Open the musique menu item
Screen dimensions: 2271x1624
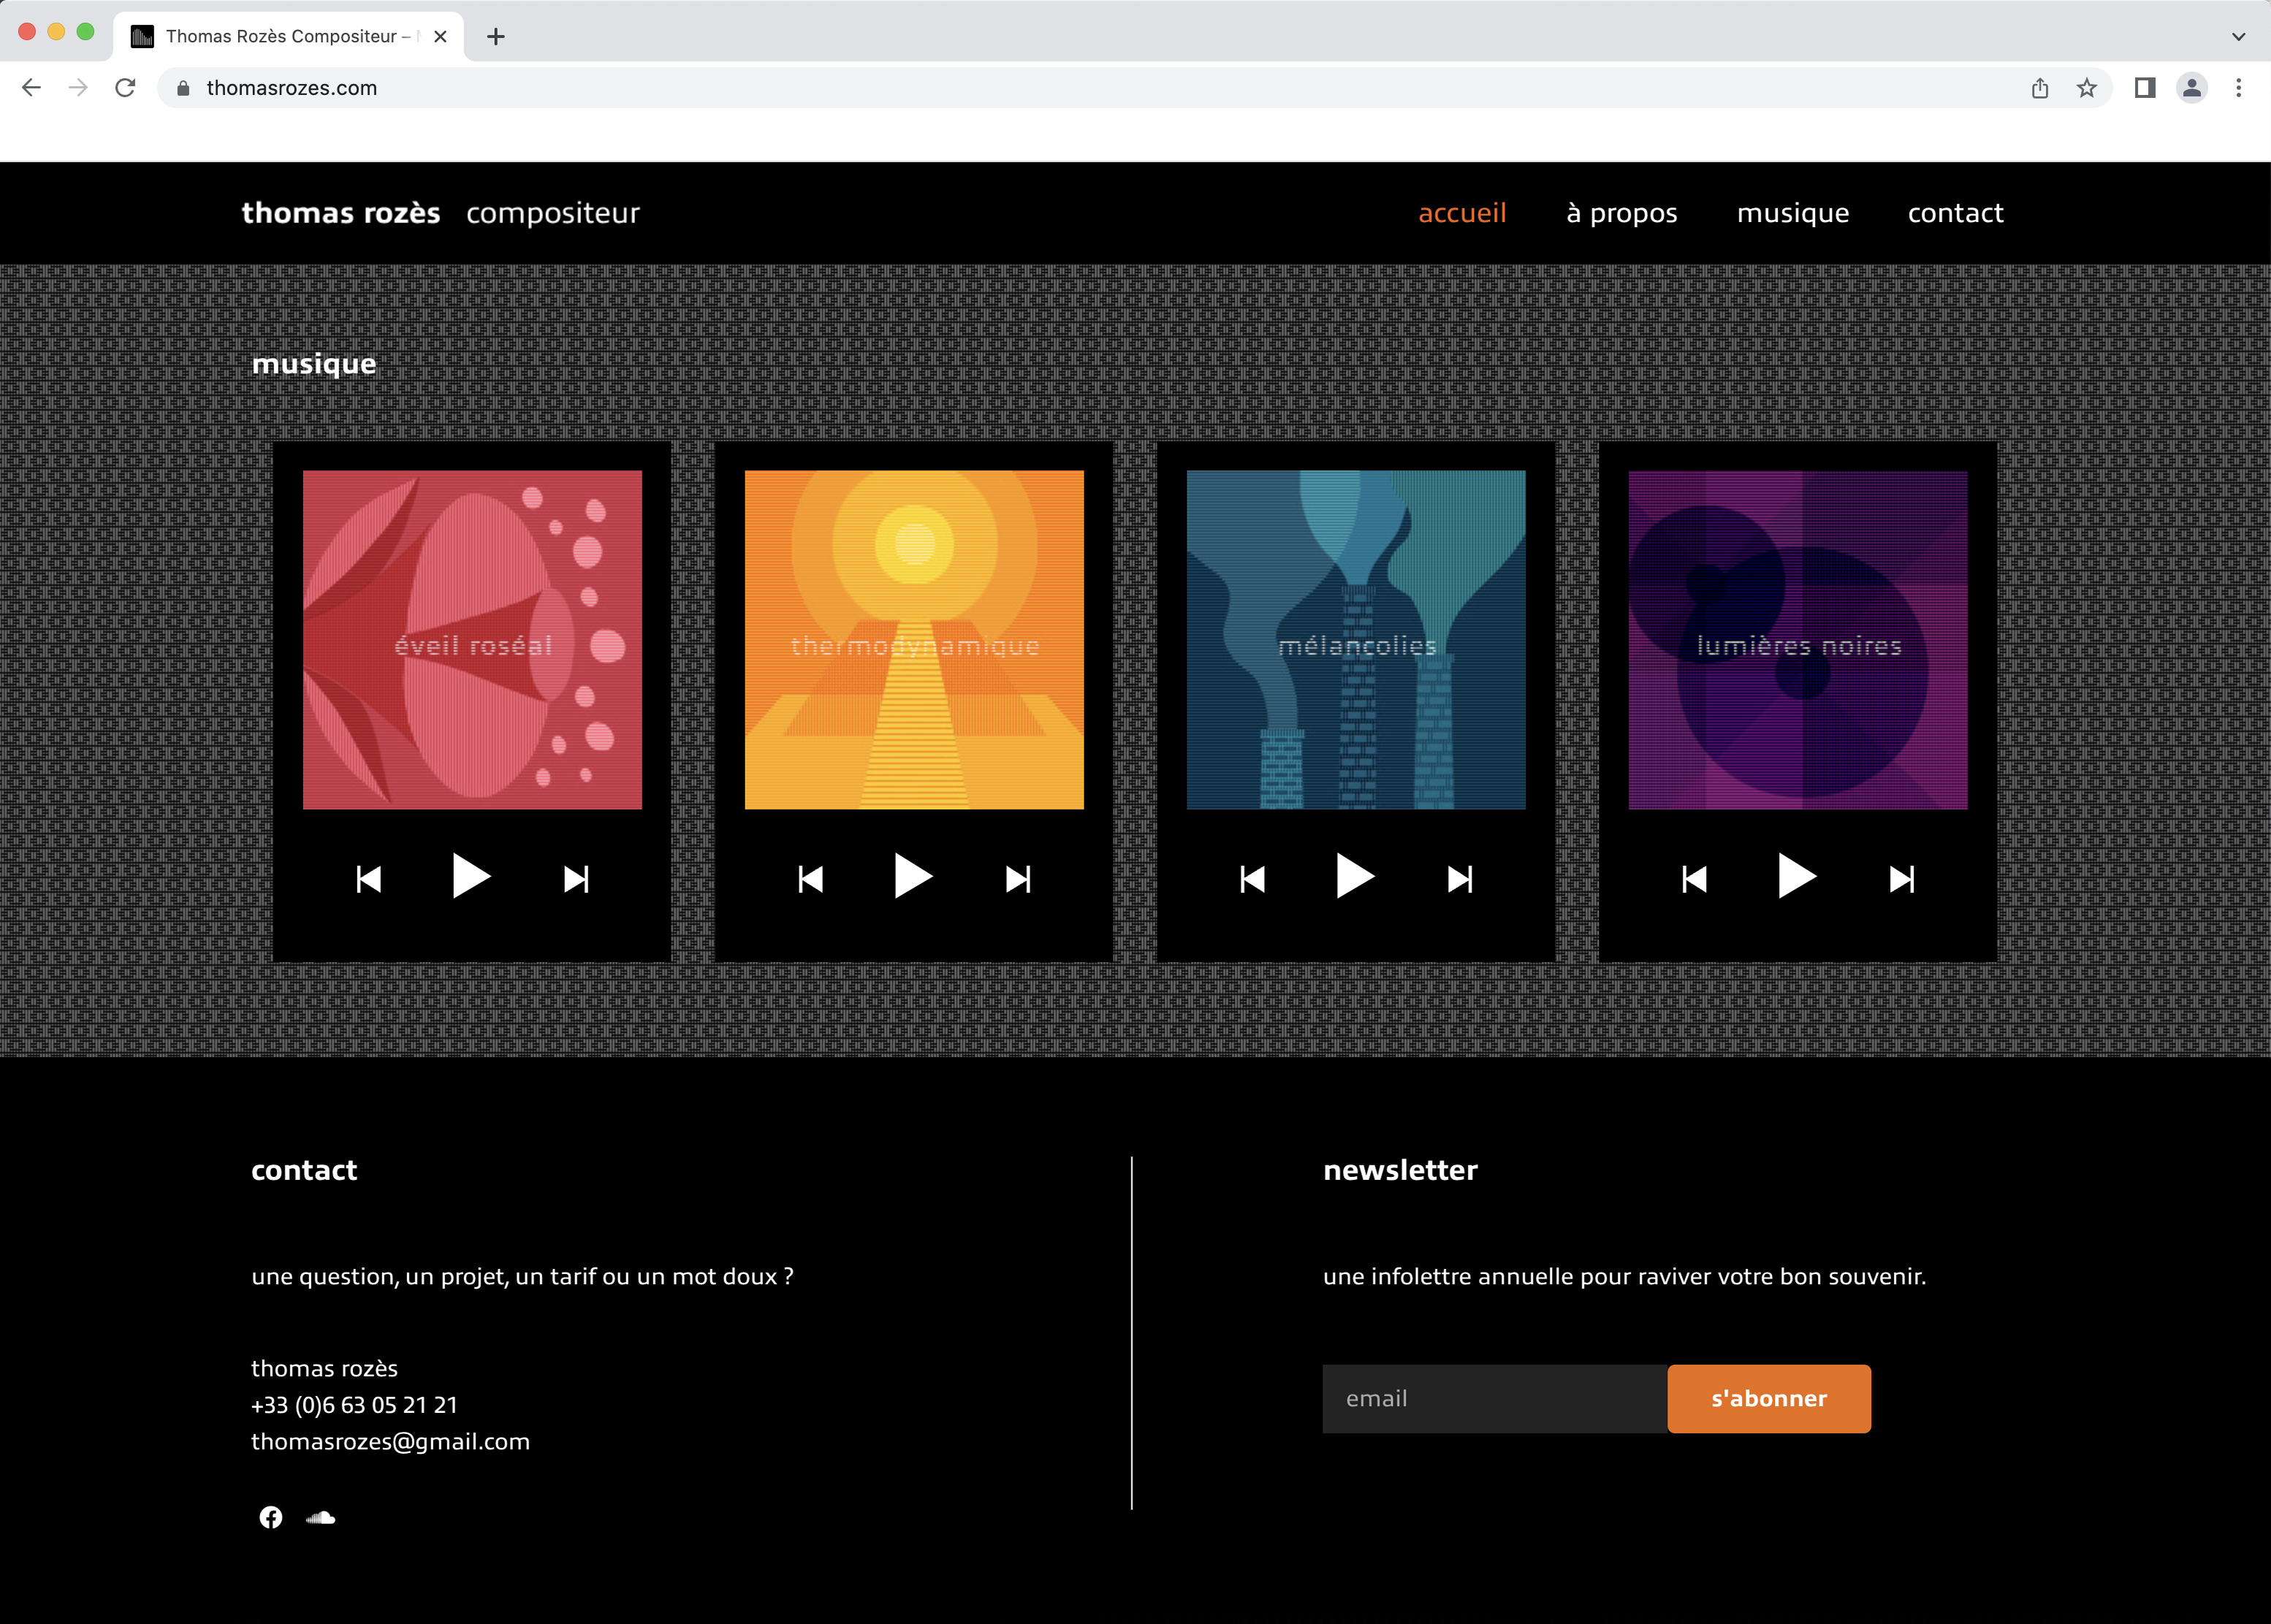tap(1792, 213)
